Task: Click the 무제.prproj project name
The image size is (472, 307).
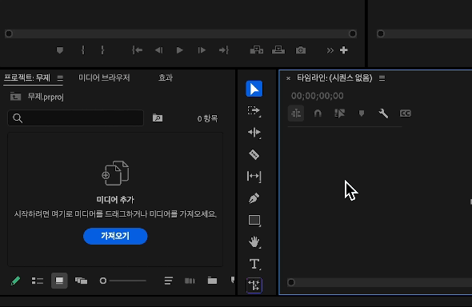Action: [46, 97]
